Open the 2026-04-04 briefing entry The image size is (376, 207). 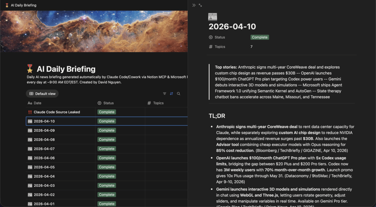pyautogui.click(x=44, y=176)
